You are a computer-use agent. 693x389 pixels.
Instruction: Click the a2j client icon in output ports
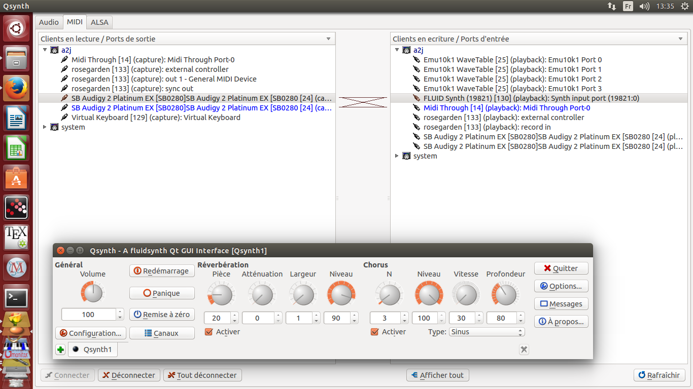click(54, 50)
